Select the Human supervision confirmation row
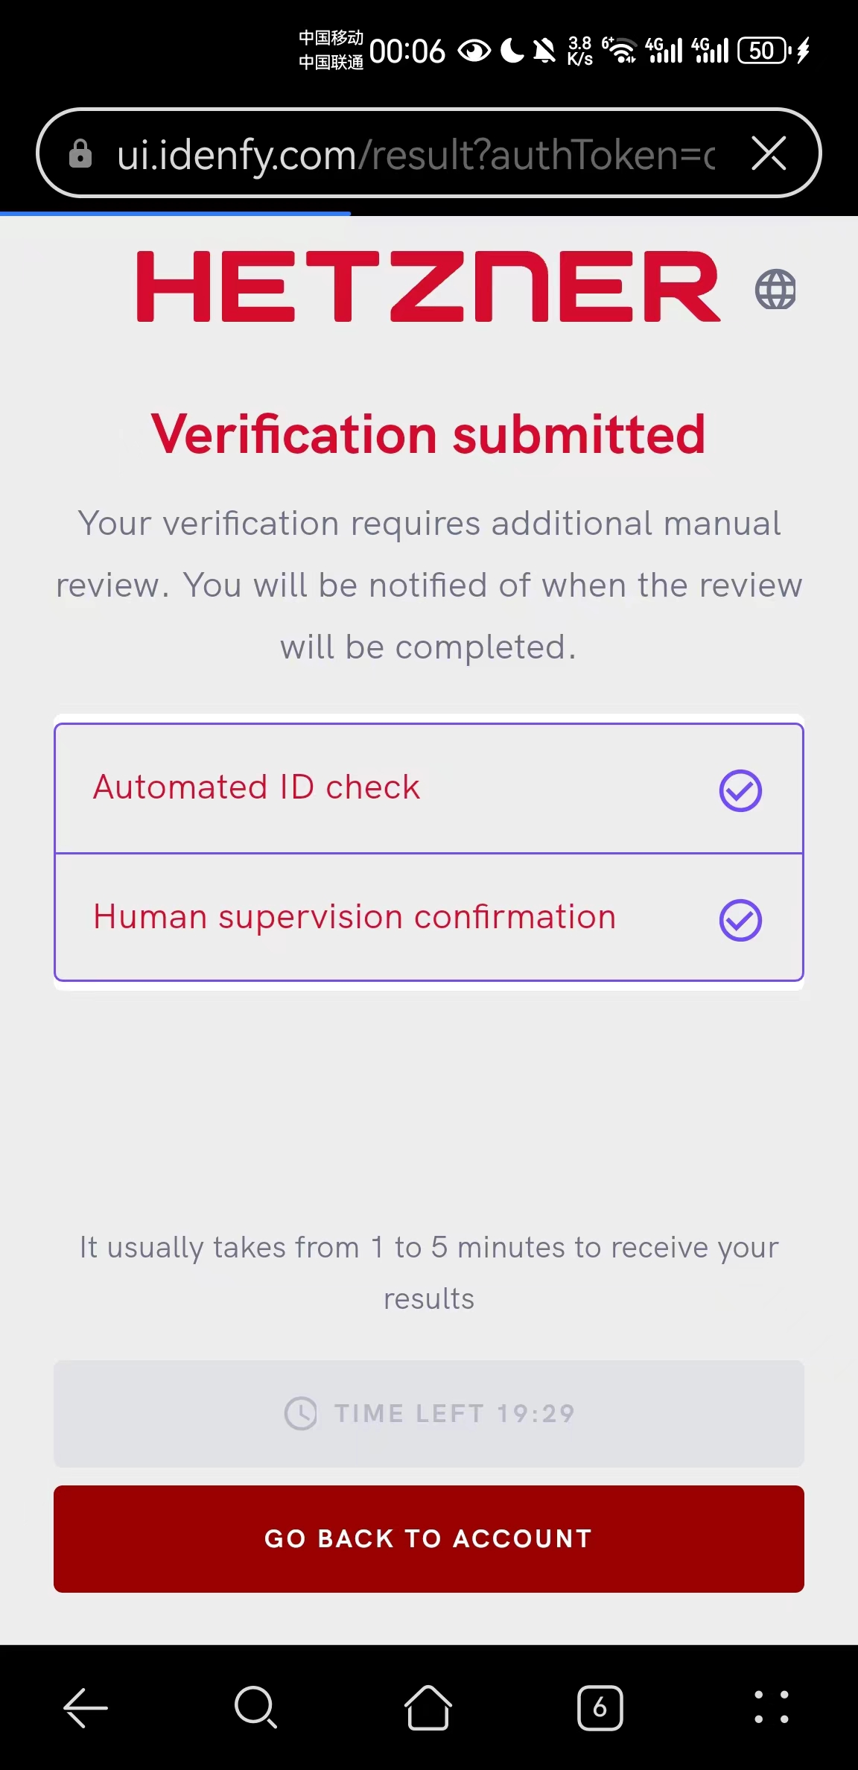Image resolution: width=858 pixels, height=1770 pixels. click(x=372, y=917)
